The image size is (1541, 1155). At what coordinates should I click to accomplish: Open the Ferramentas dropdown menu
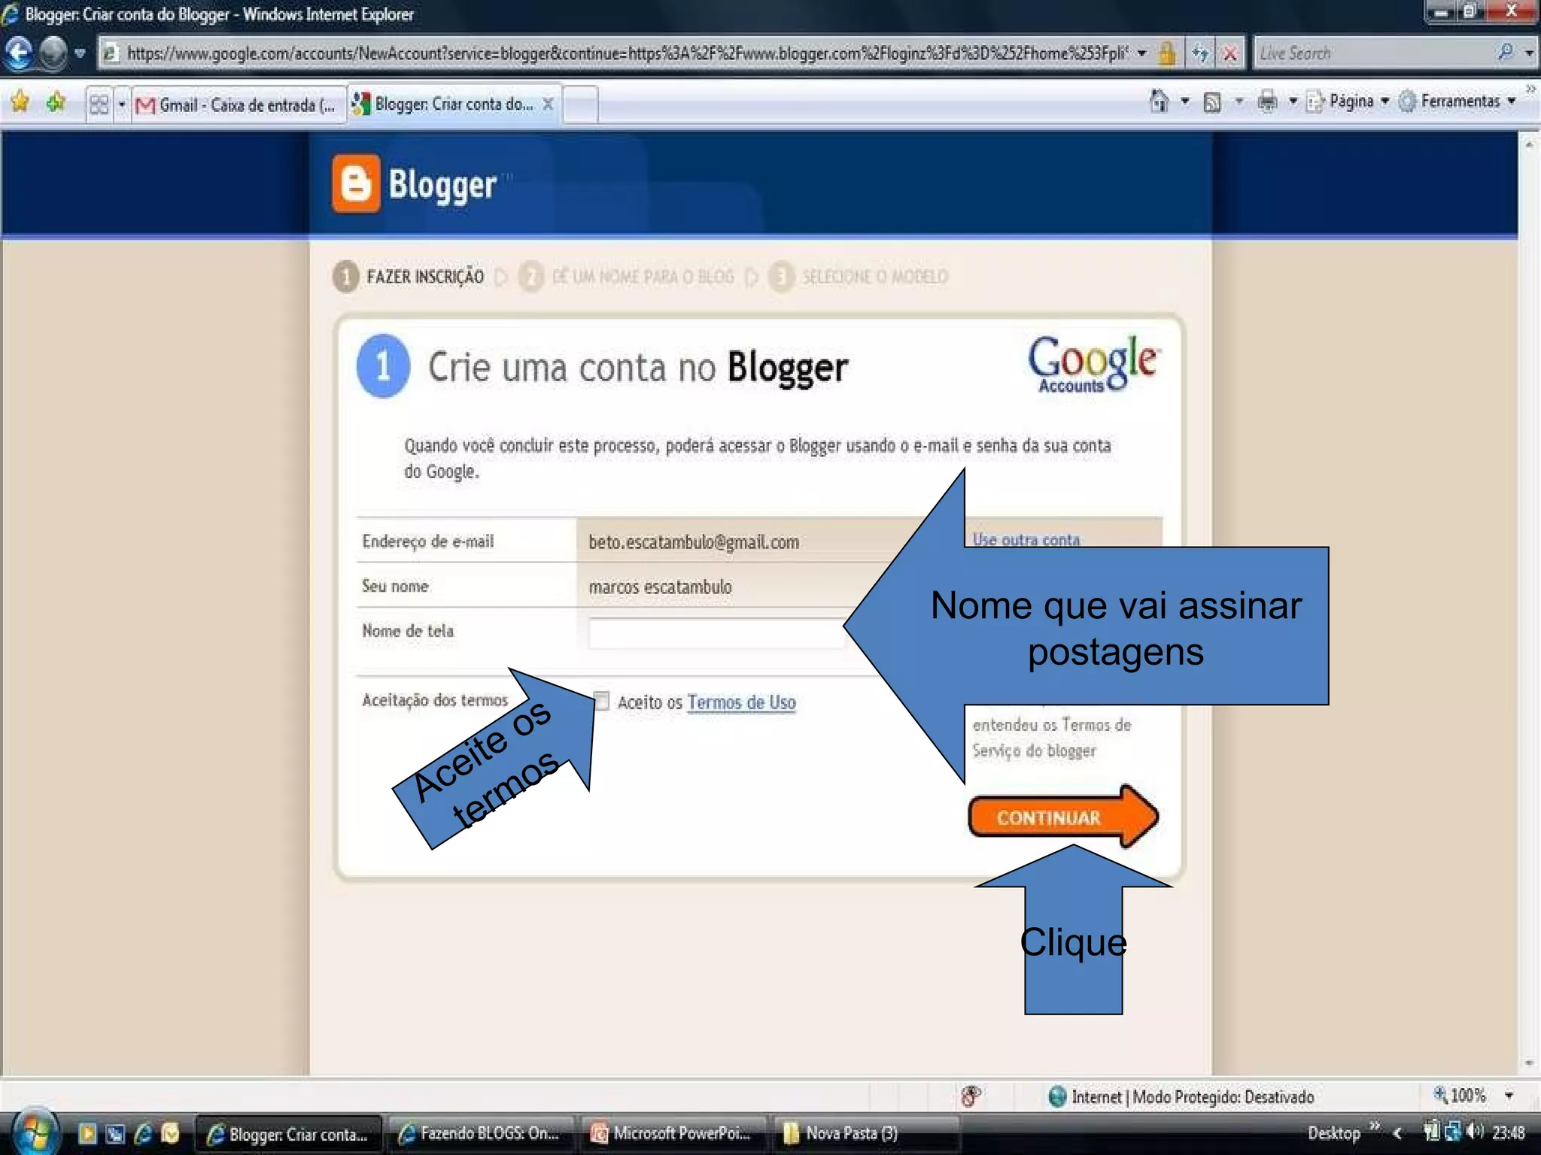click(x=1461, y=101)
